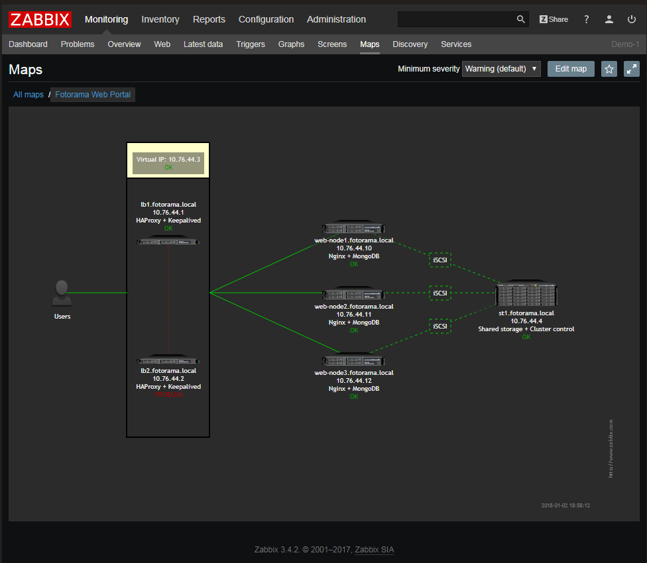Toggle the favorites star for this map
Viewport: 647px width, 563px height.
tap(609, 69)
